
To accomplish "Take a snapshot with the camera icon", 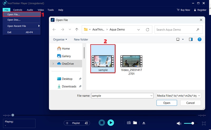I will point(129,123).
